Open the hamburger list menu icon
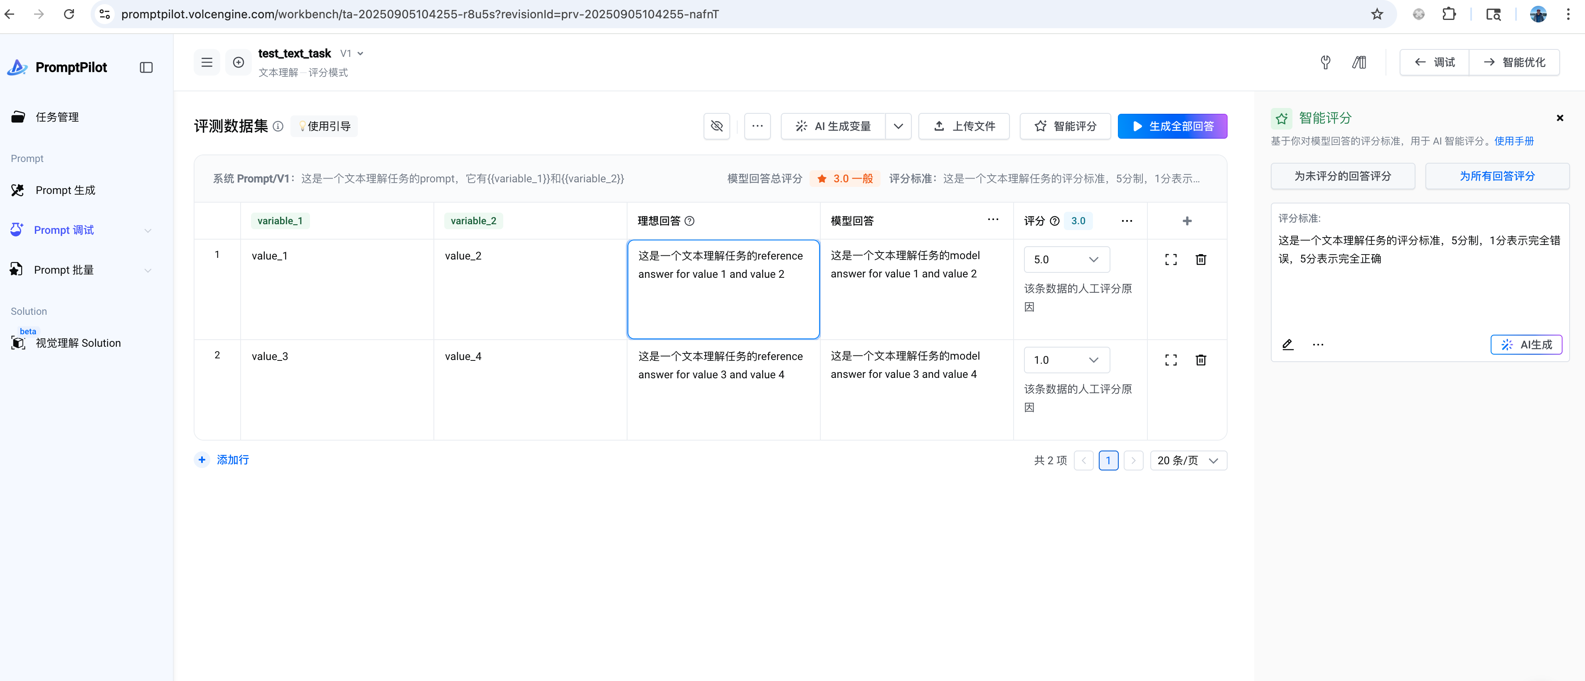The width and height of the screenshot is (1585, 681). point(207,62)
